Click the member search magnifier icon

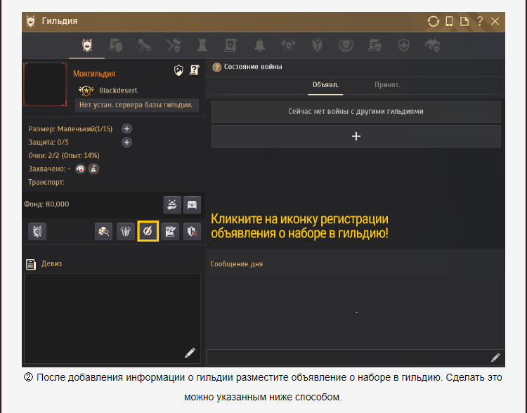point(103,231)
